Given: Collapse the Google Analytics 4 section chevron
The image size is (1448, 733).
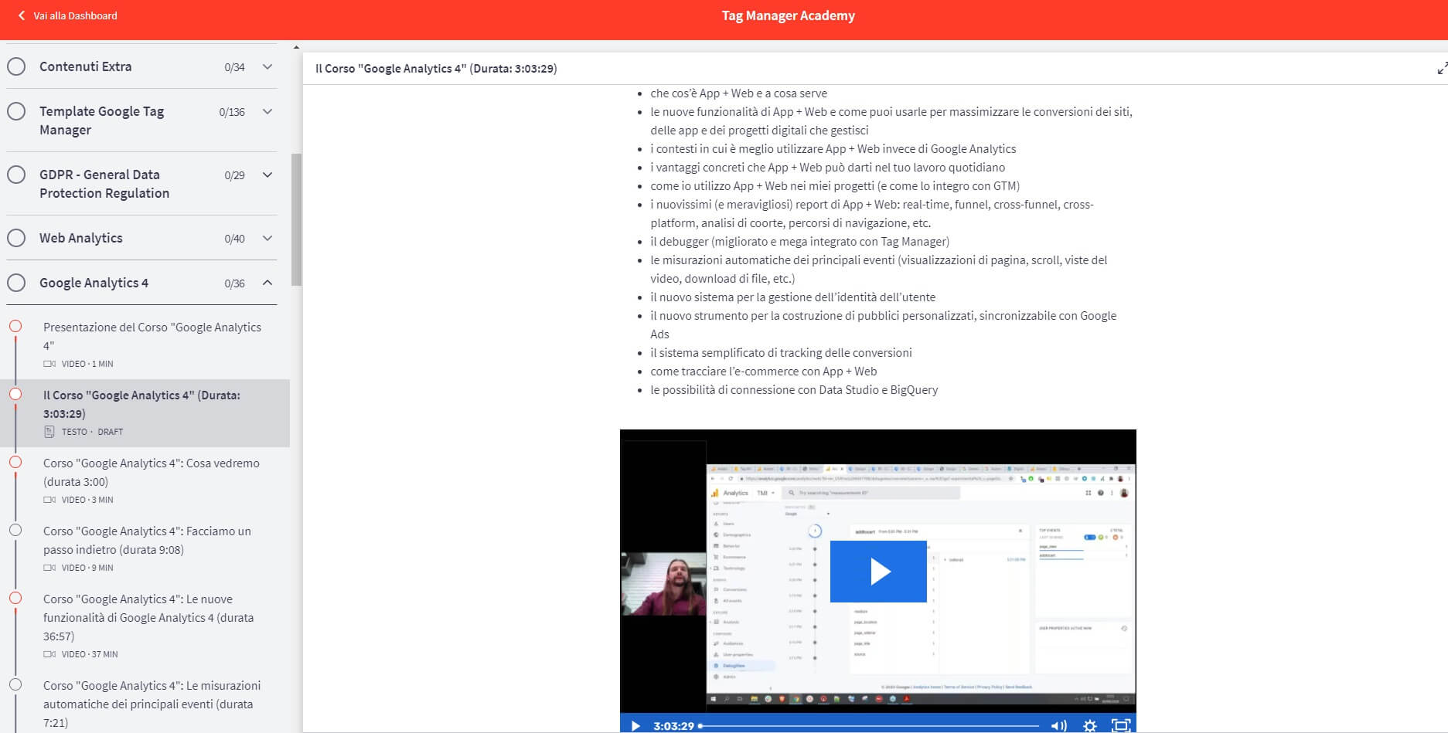Looking at the screenshot, I should 267,283.
